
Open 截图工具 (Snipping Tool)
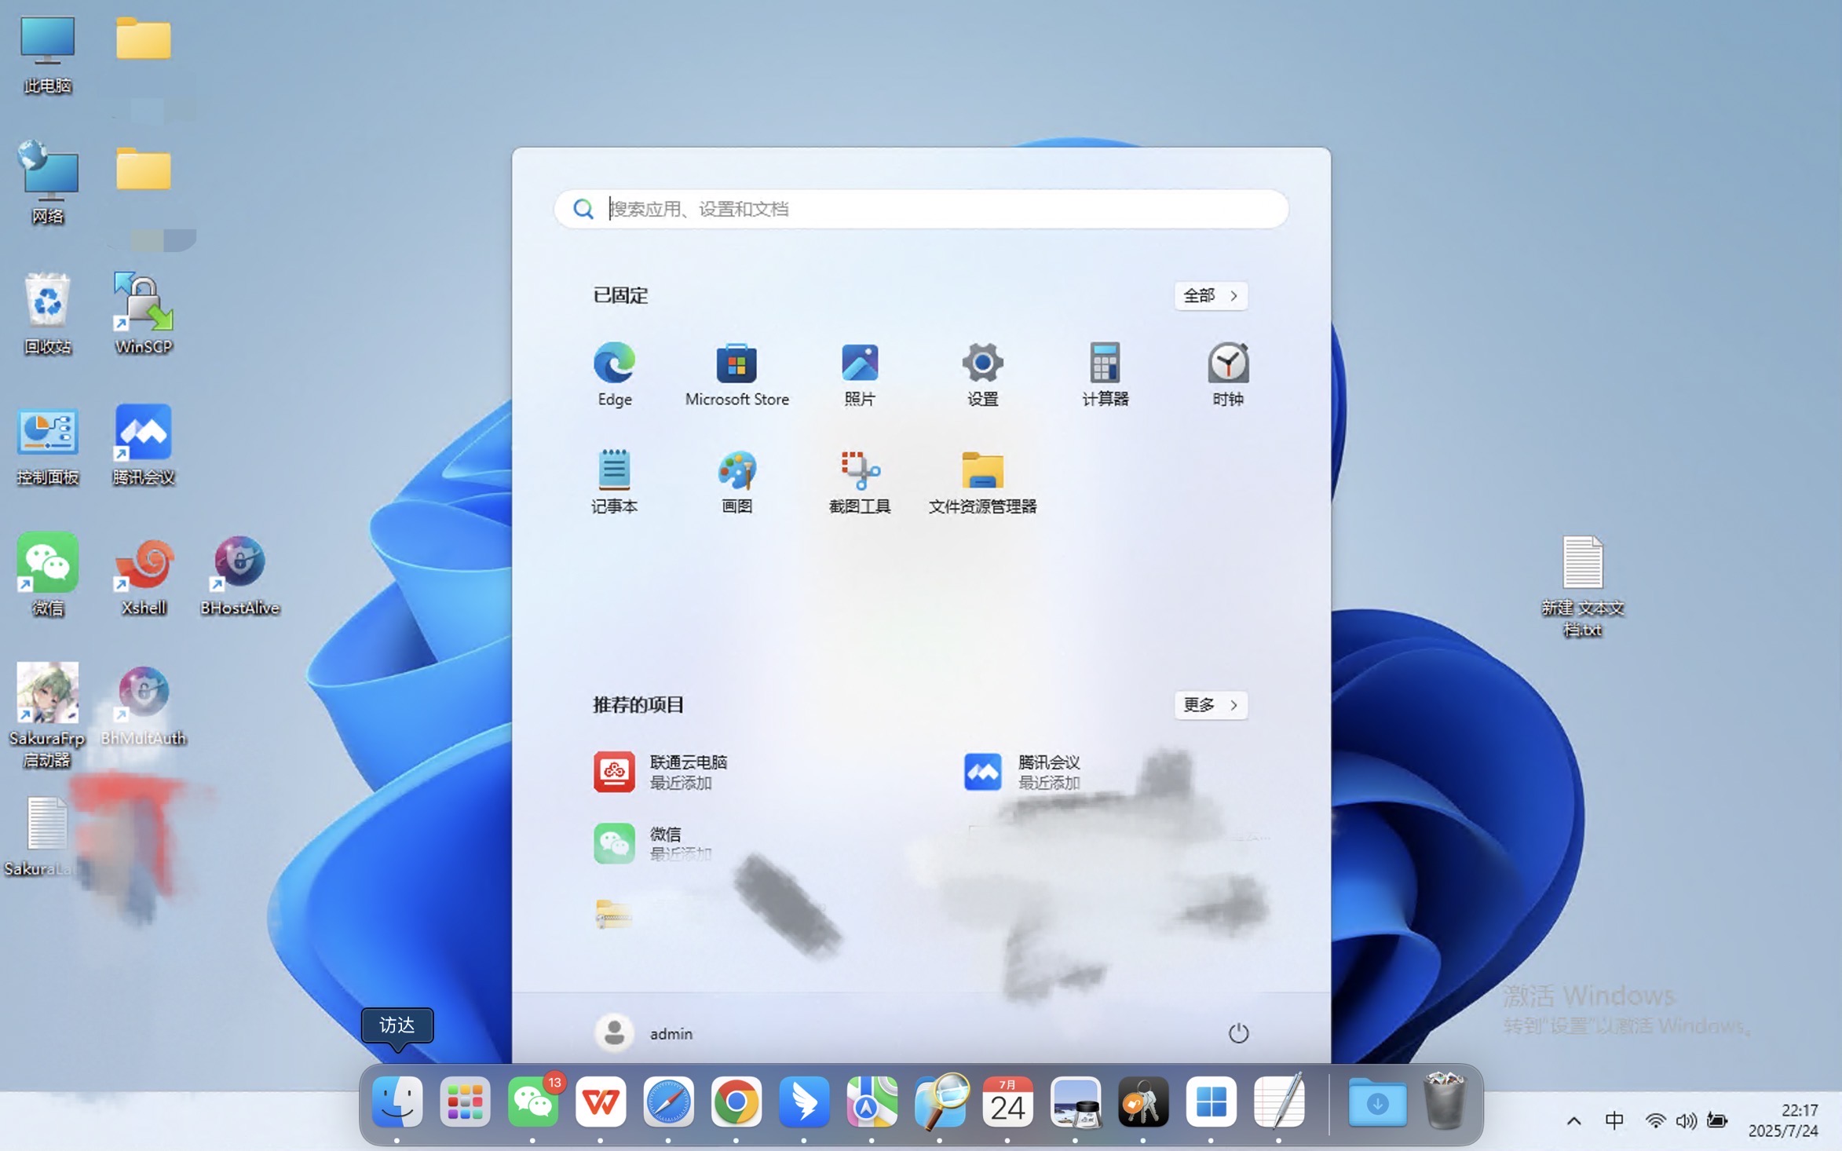coord(859,481)
